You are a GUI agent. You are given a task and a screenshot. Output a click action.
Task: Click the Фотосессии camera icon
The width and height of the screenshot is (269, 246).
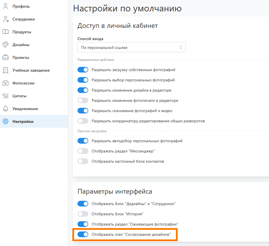pyautogui.click(x=5, y=83)
